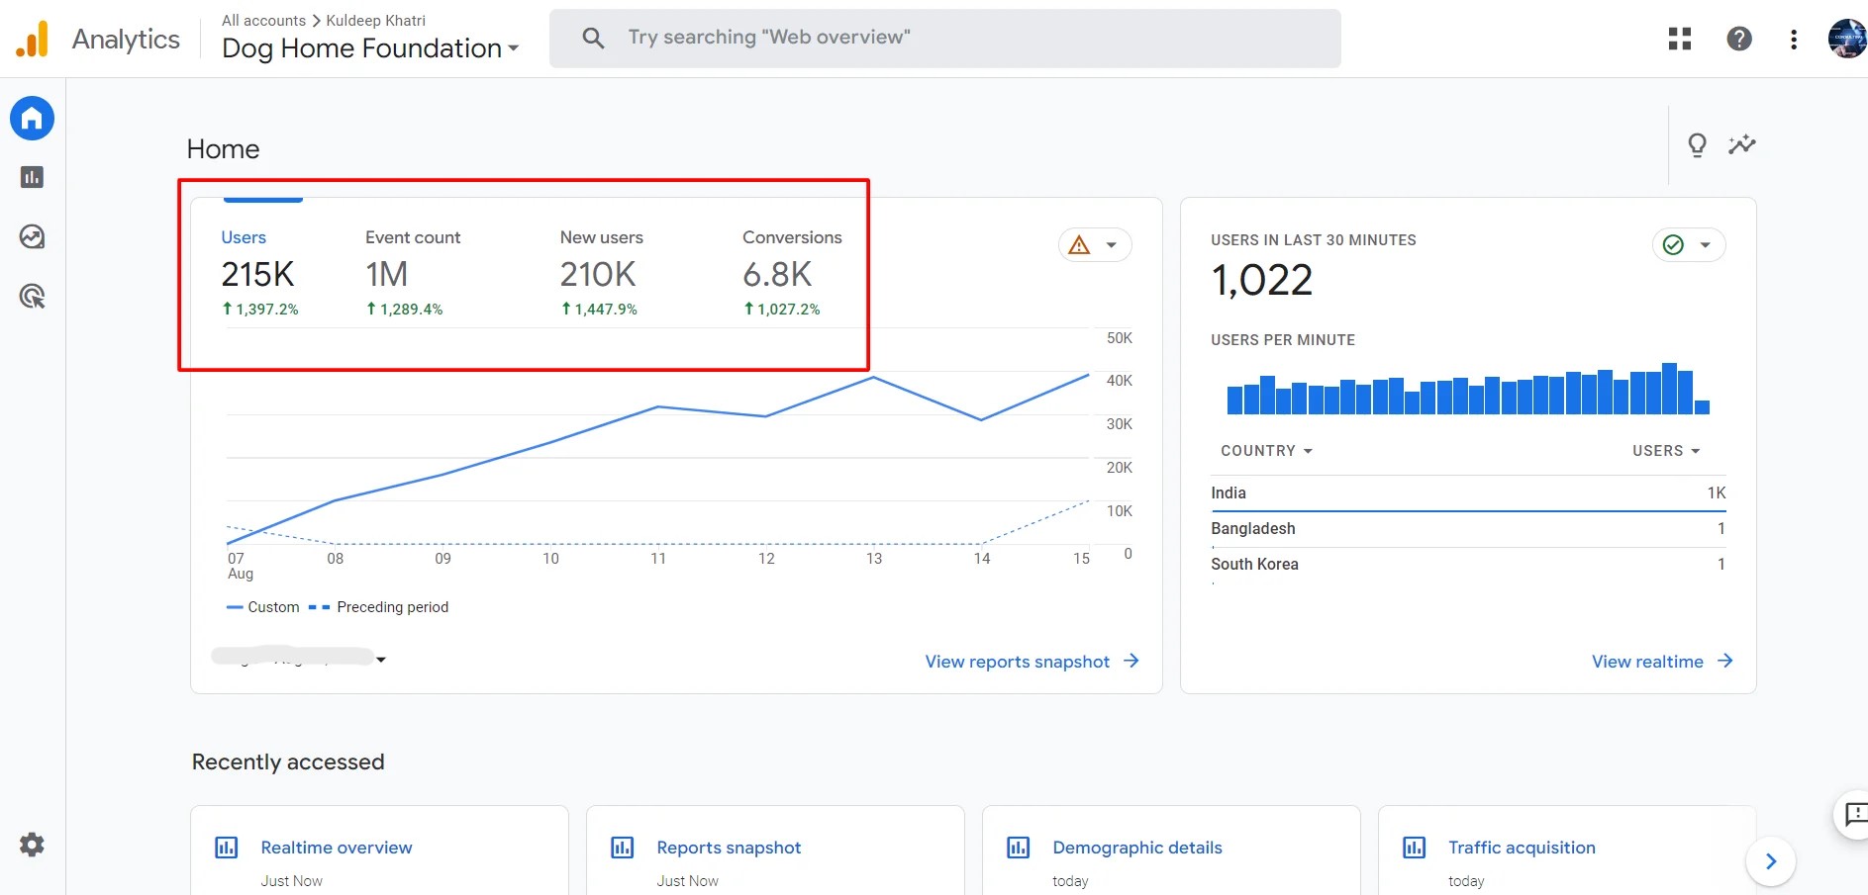Open the Help menu question mark
Screen dimensions: 1868x895
(x=1738, y=39)
